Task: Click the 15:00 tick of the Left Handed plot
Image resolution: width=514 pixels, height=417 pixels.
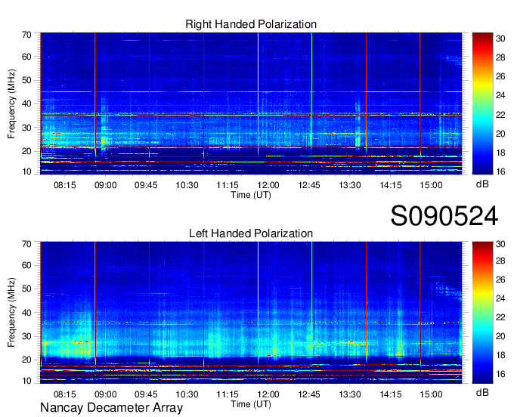Action: pos(431,394)
